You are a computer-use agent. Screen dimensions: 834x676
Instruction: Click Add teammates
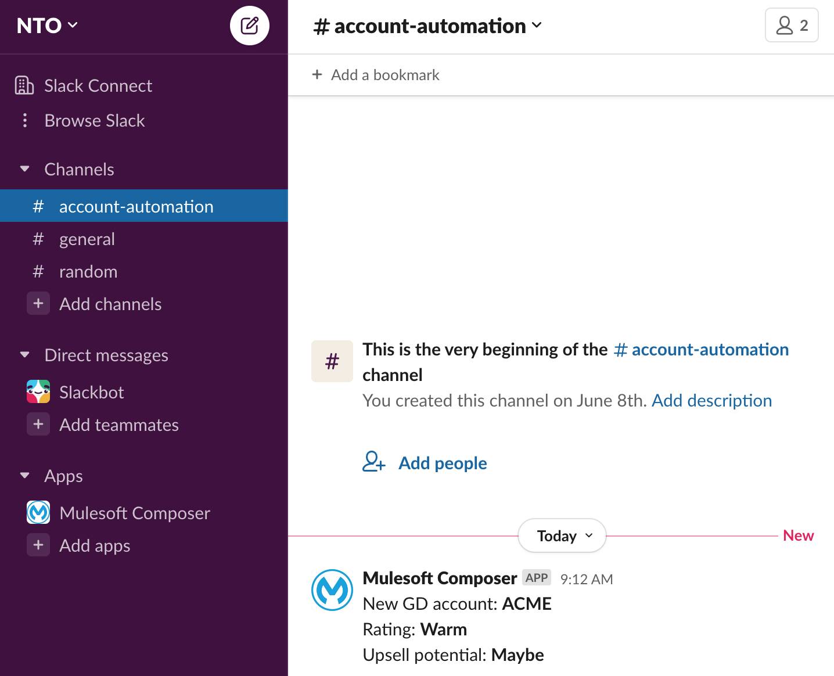pyautogui.click(x=119, y=425)
